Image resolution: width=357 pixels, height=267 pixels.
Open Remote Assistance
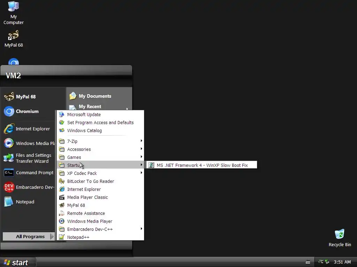click(100, 213)
